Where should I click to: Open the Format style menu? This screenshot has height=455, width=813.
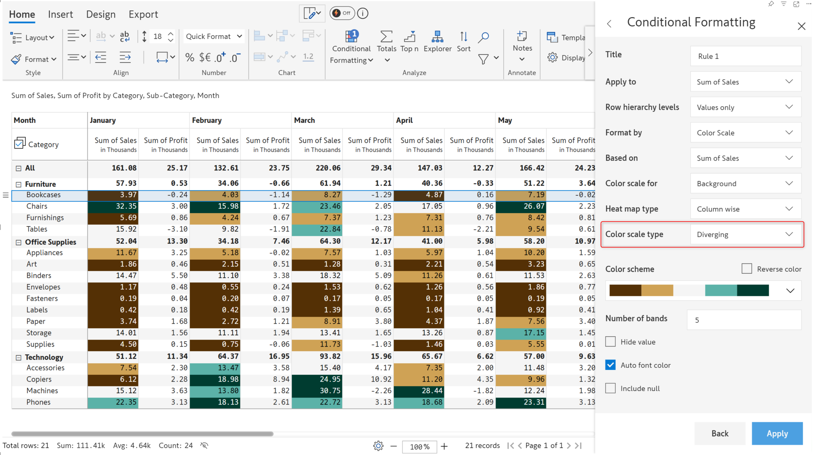click(x=33, y=59)
